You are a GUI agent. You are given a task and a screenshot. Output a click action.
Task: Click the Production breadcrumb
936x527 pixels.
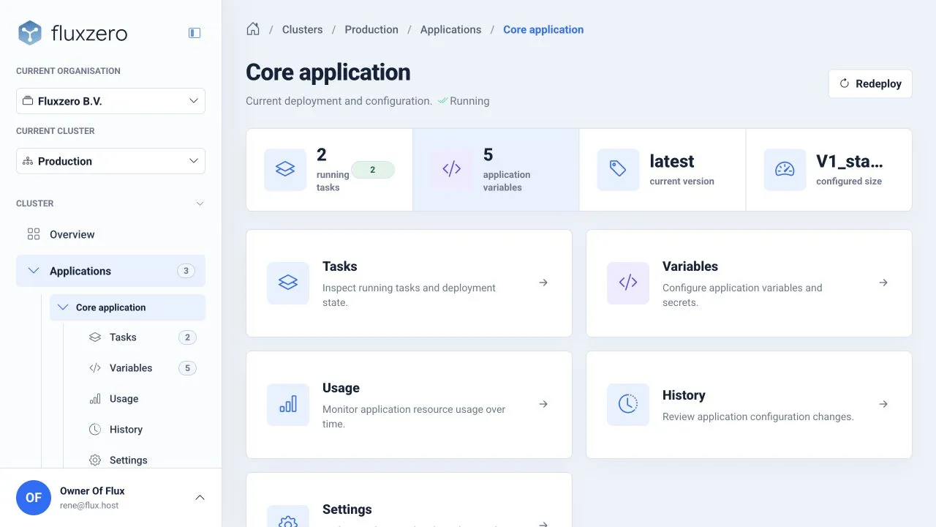(371, 29)
